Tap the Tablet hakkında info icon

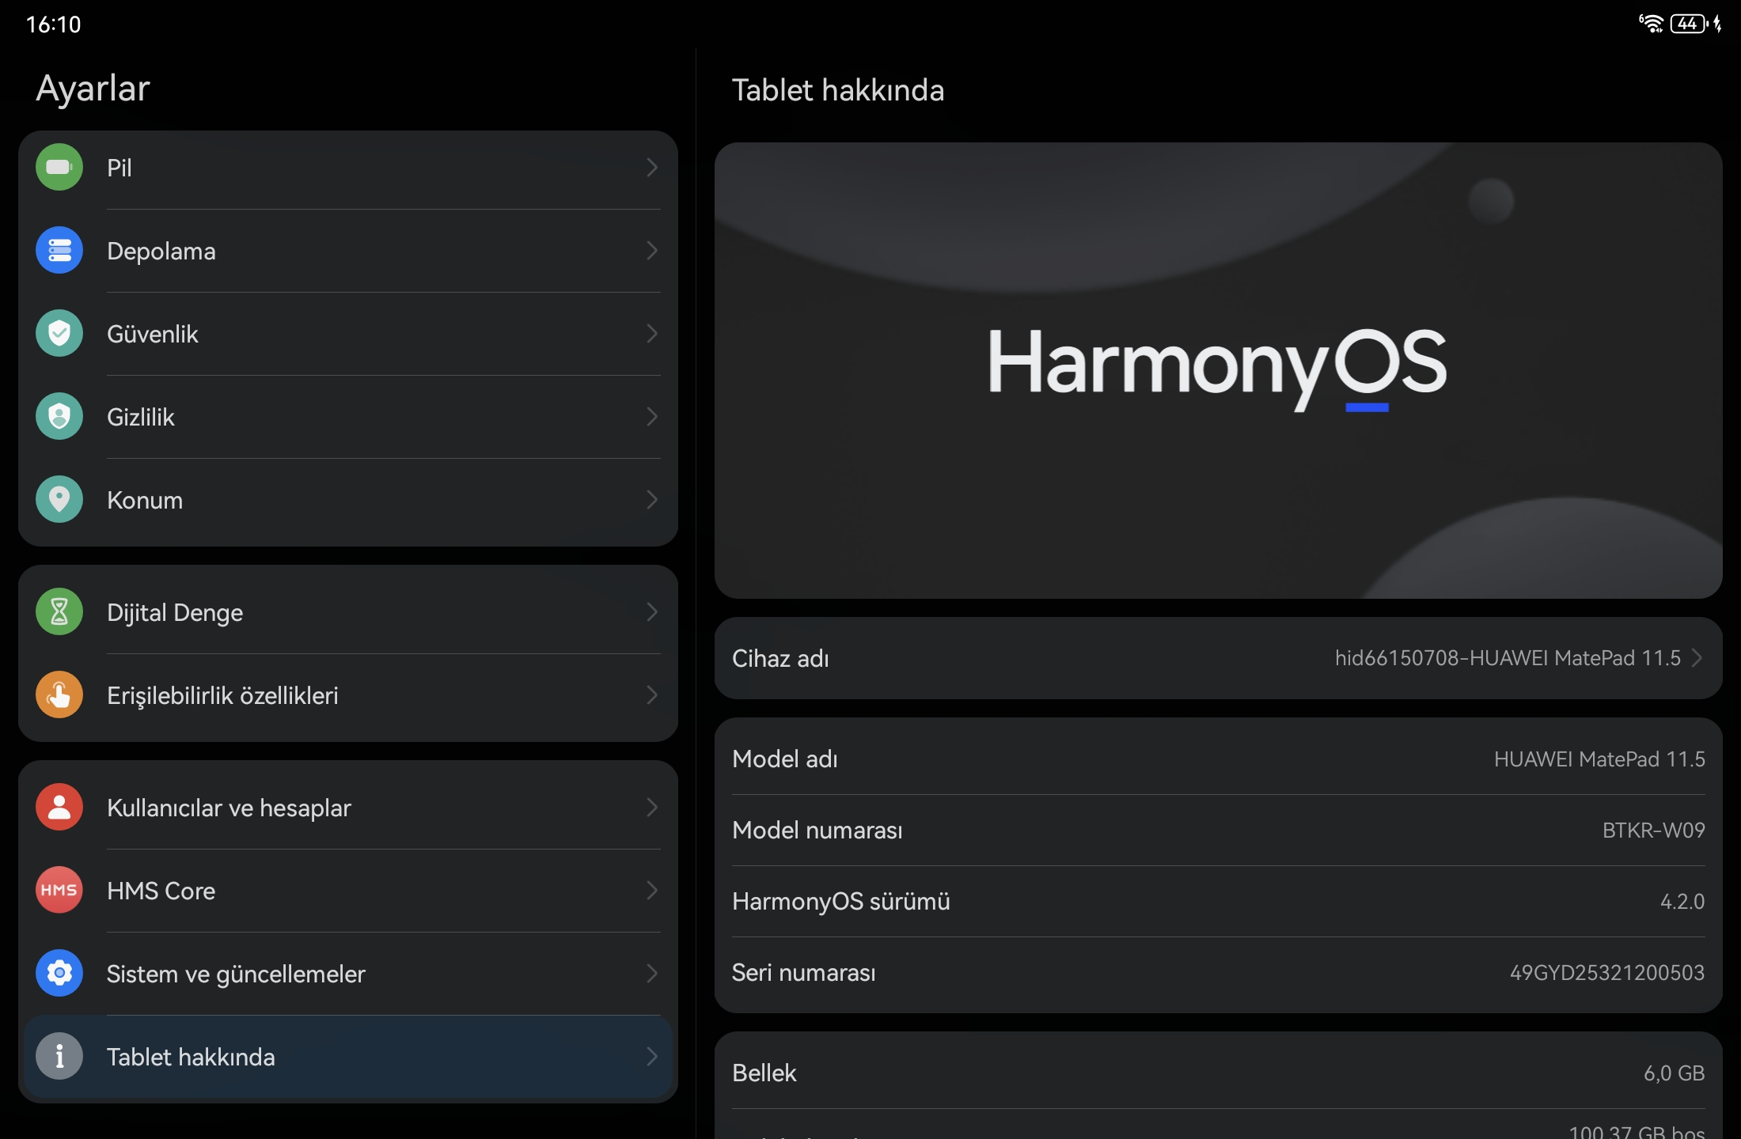[59, 1056]
